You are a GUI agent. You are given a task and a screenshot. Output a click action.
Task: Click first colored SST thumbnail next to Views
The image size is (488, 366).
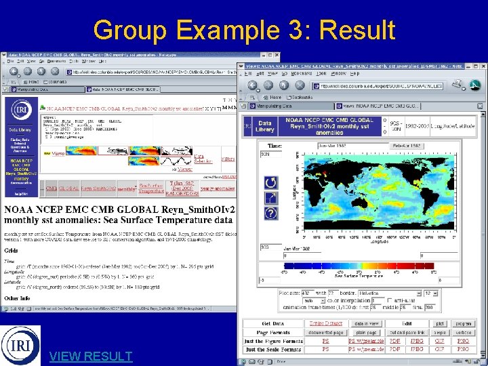tap(81, 150)
